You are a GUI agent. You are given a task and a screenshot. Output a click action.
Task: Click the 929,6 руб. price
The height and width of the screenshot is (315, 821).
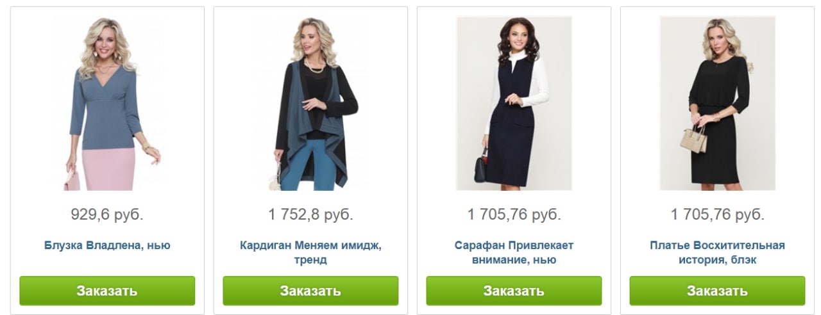[107, 214]
